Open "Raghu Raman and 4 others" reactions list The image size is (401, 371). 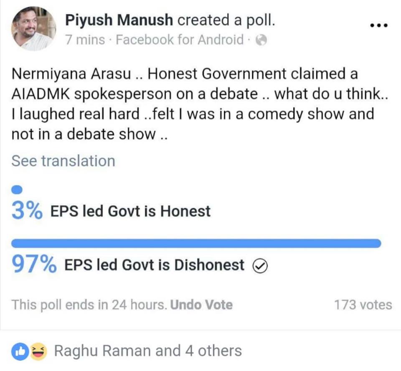point(148,351)
